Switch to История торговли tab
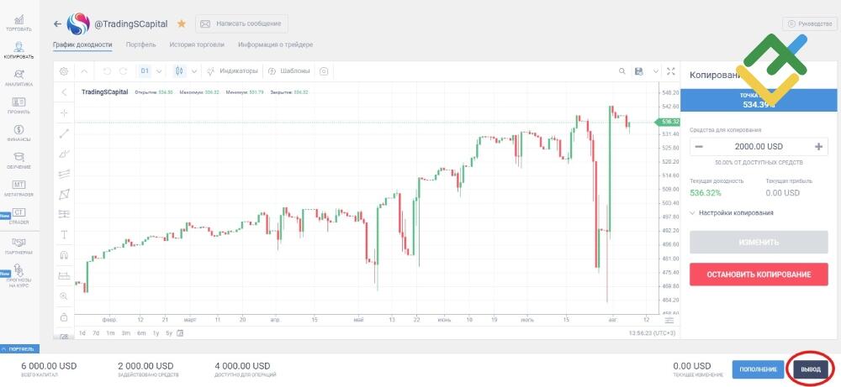The height and width of the screenshot is (387, 841). [197, 45]
